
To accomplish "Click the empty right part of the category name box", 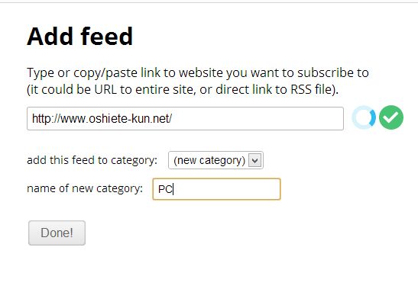I will pos(227,189).
